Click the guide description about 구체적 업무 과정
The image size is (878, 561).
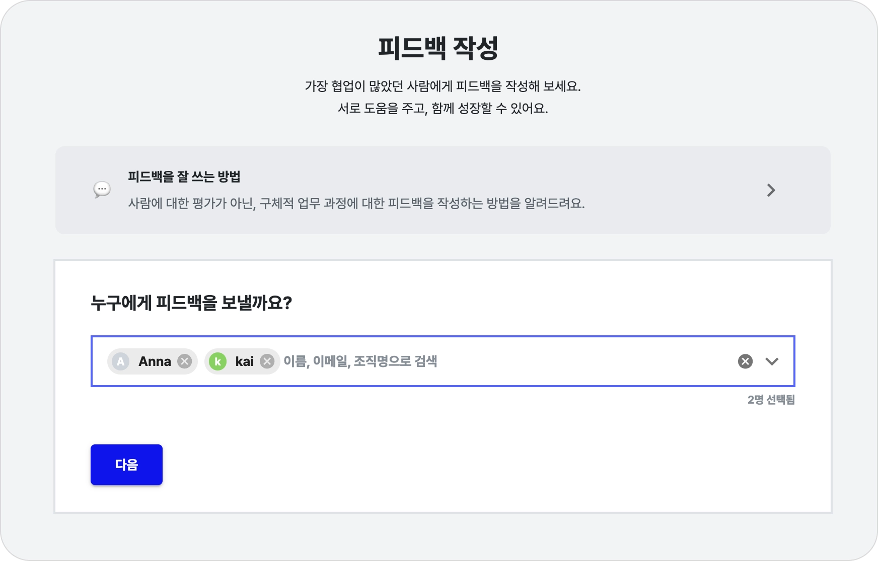[x=356, y=204]
